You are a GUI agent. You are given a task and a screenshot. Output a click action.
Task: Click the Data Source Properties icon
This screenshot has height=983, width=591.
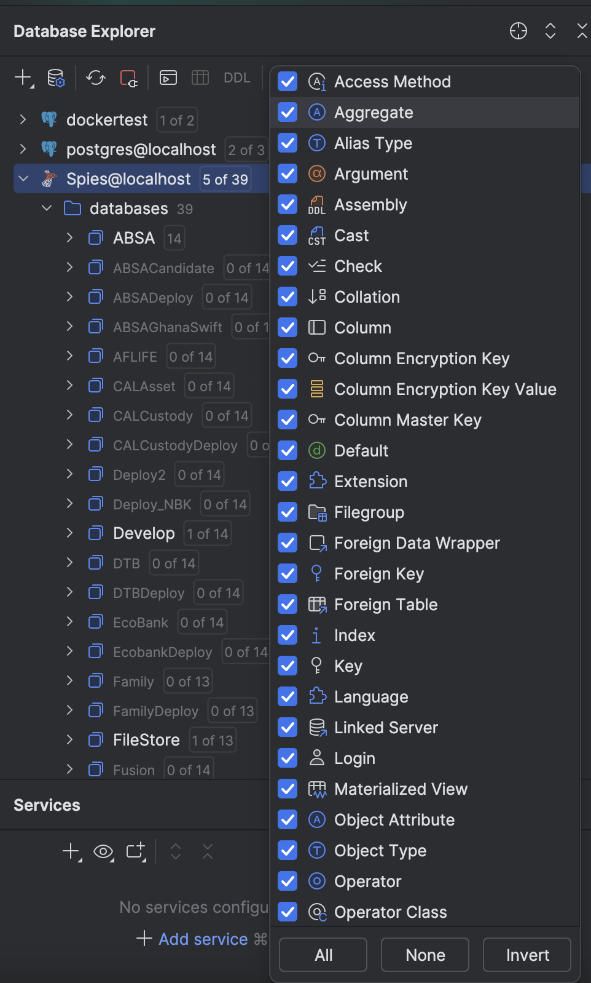click(56, 78)
